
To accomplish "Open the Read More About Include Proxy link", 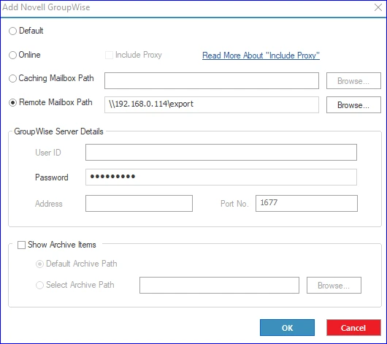I will pos(261,56).
